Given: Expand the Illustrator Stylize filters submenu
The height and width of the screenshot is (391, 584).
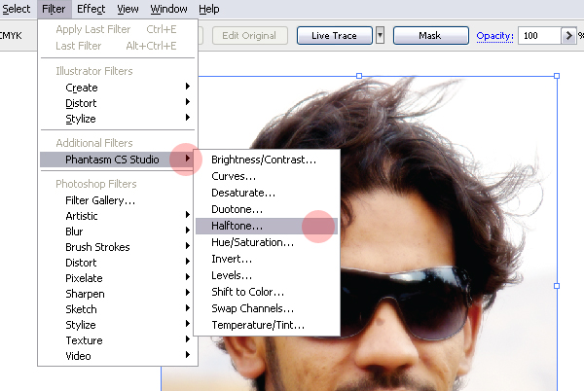Looking at the screenshot, I should point(118,119).
